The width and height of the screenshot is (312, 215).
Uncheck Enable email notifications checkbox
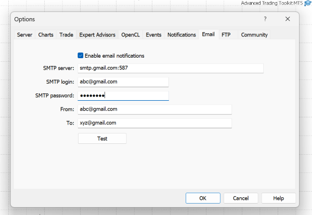[81, 56]
